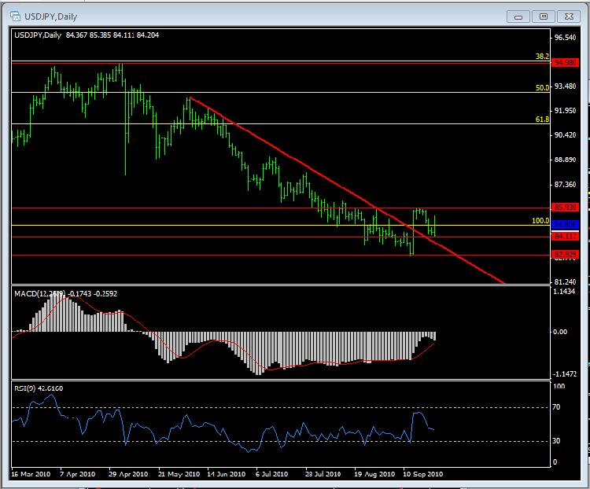
Task: Click the RSI 70 level scale value
Action: (557, 407)
